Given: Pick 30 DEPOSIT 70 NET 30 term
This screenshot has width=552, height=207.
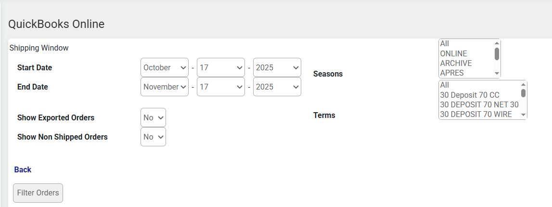Looking at the screenshot, I should 479,104.
